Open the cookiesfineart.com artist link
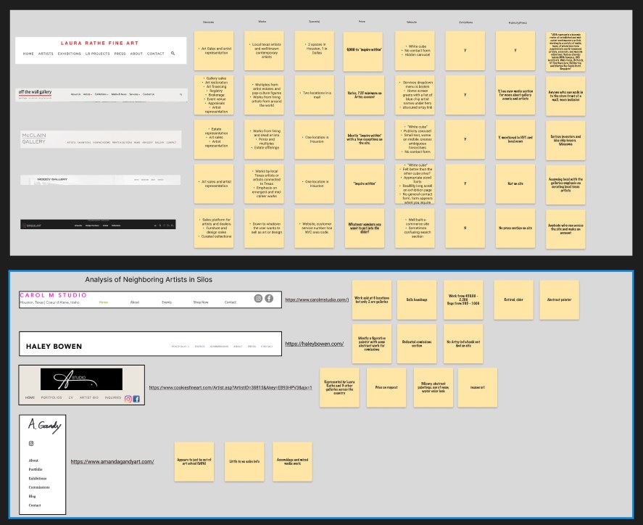This screenshot has width=643, height=525. point(231,388)
